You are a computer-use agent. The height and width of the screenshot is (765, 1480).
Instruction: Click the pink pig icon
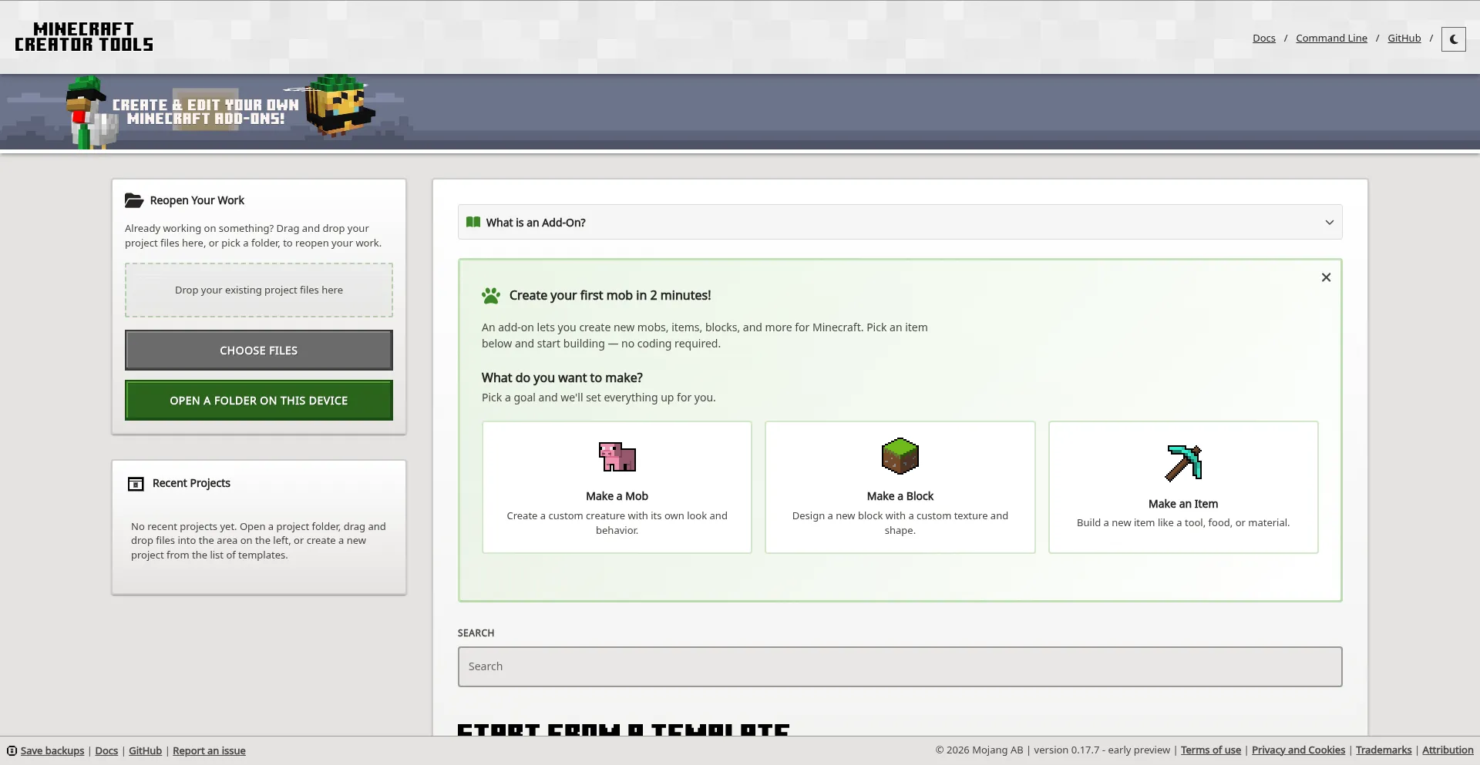[x=617, y=457]
